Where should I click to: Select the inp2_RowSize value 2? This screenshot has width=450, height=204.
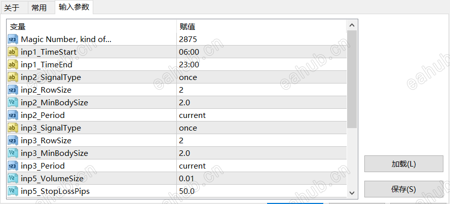point(181,90)
